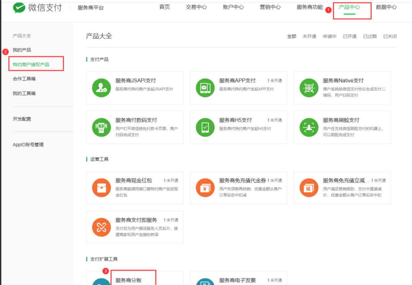The width and height of the screenshot is (412, 285).
Task: Open 我的工具箱 in sidebar
Action: 24,93
